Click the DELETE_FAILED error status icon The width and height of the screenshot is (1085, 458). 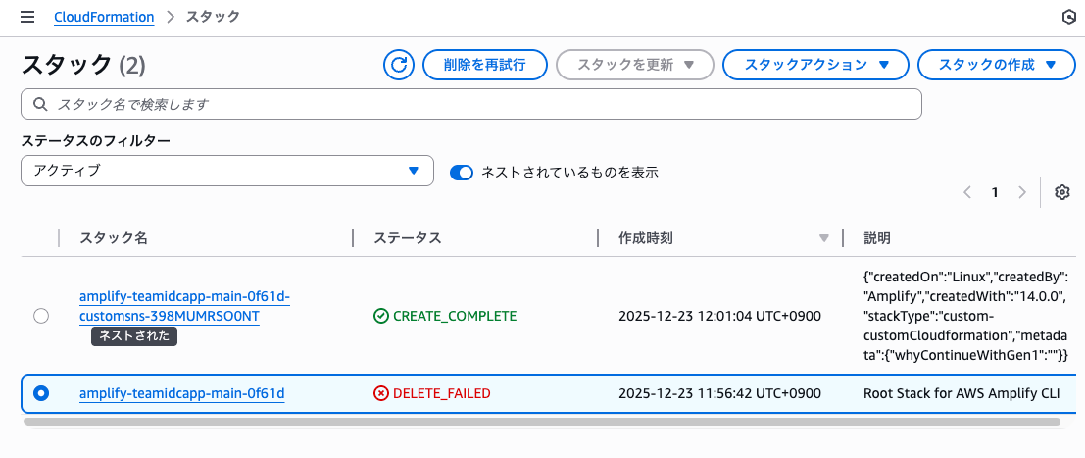coord(381,393)
